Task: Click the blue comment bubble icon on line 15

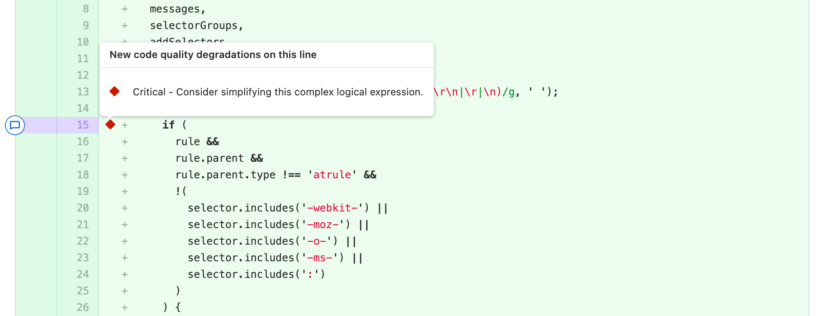Action: pos(15,125)
